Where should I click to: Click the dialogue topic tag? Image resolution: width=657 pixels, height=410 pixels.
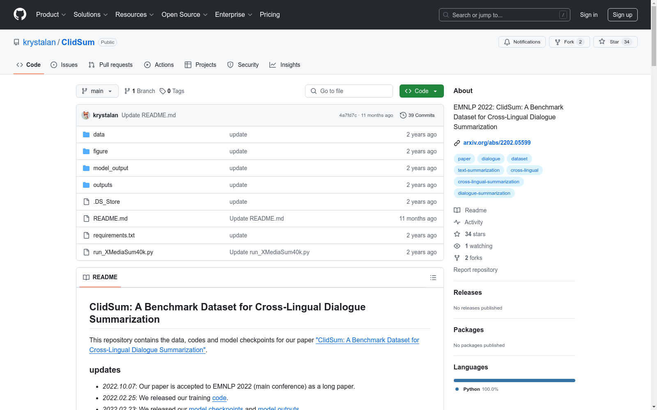[491, 159]
